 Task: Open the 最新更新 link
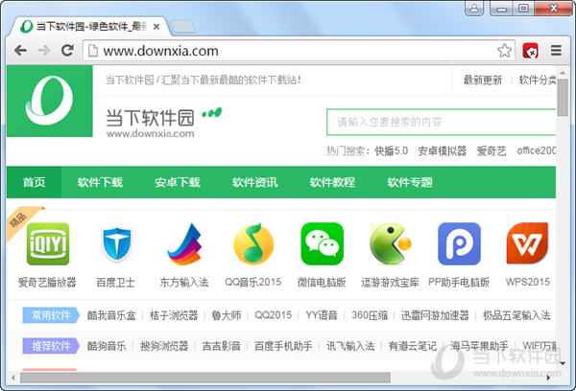482,80
